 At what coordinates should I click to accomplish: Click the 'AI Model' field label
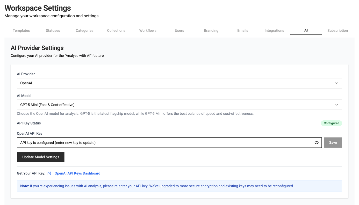[x=24, y=96]
